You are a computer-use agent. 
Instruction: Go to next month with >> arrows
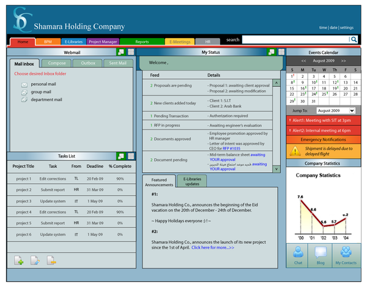tap(343, 61)
